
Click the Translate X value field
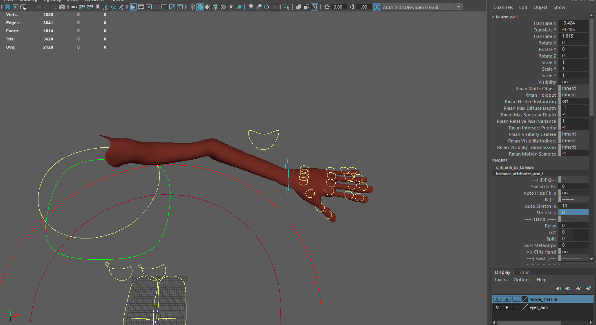tap(574, 23)
